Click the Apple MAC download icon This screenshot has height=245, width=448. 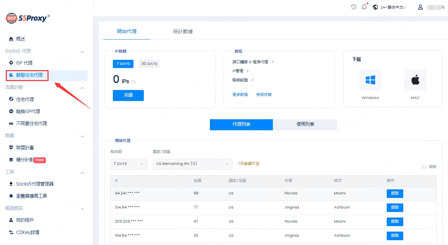[415, 80]
